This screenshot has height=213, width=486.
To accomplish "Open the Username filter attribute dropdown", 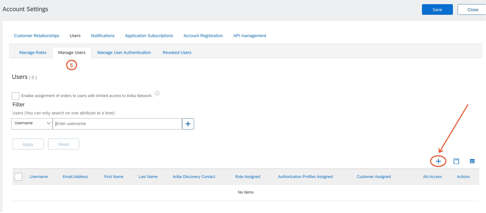I will point(32,123).
